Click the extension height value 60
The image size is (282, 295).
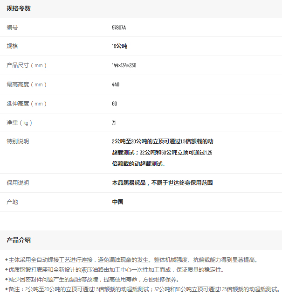(115, 104)
